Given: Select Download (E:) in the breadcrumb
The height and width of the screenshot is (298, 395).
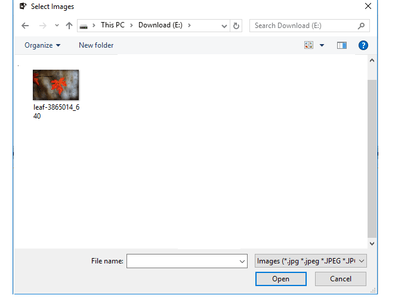Looking at the screenshot, I should click(x=161, y=25).
